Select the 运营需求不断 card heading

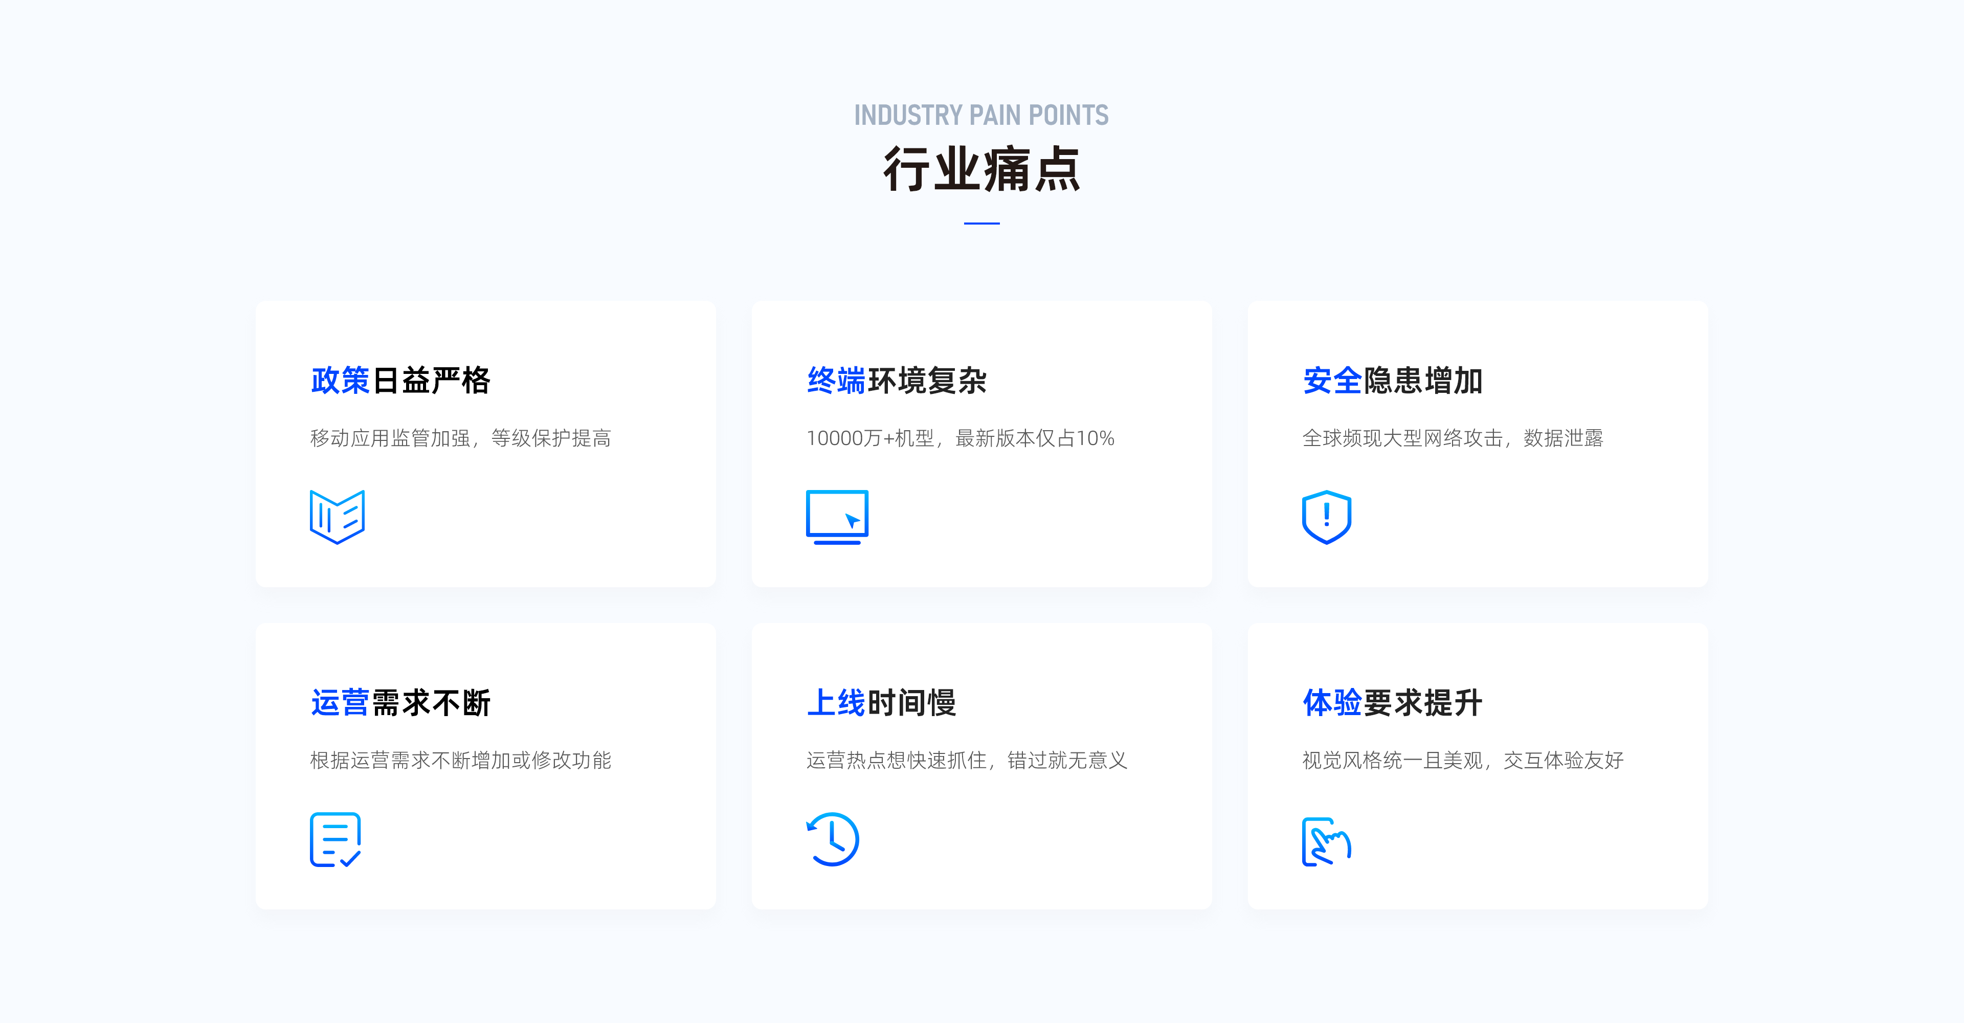(400, 703)
